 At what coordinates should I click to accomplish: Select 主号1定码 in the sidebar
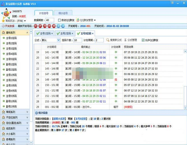click(11, 38)
